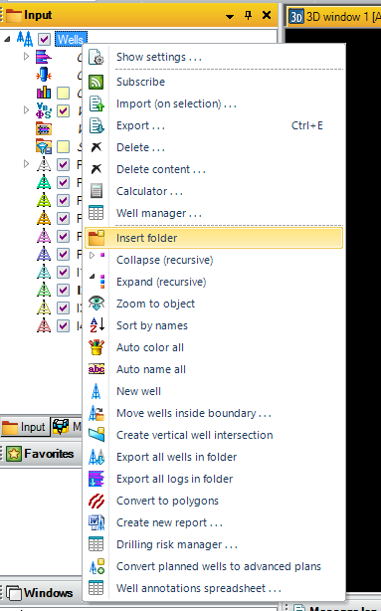
Task: Choose Move wells inside boundary...
Action: [x=214, y=413]
